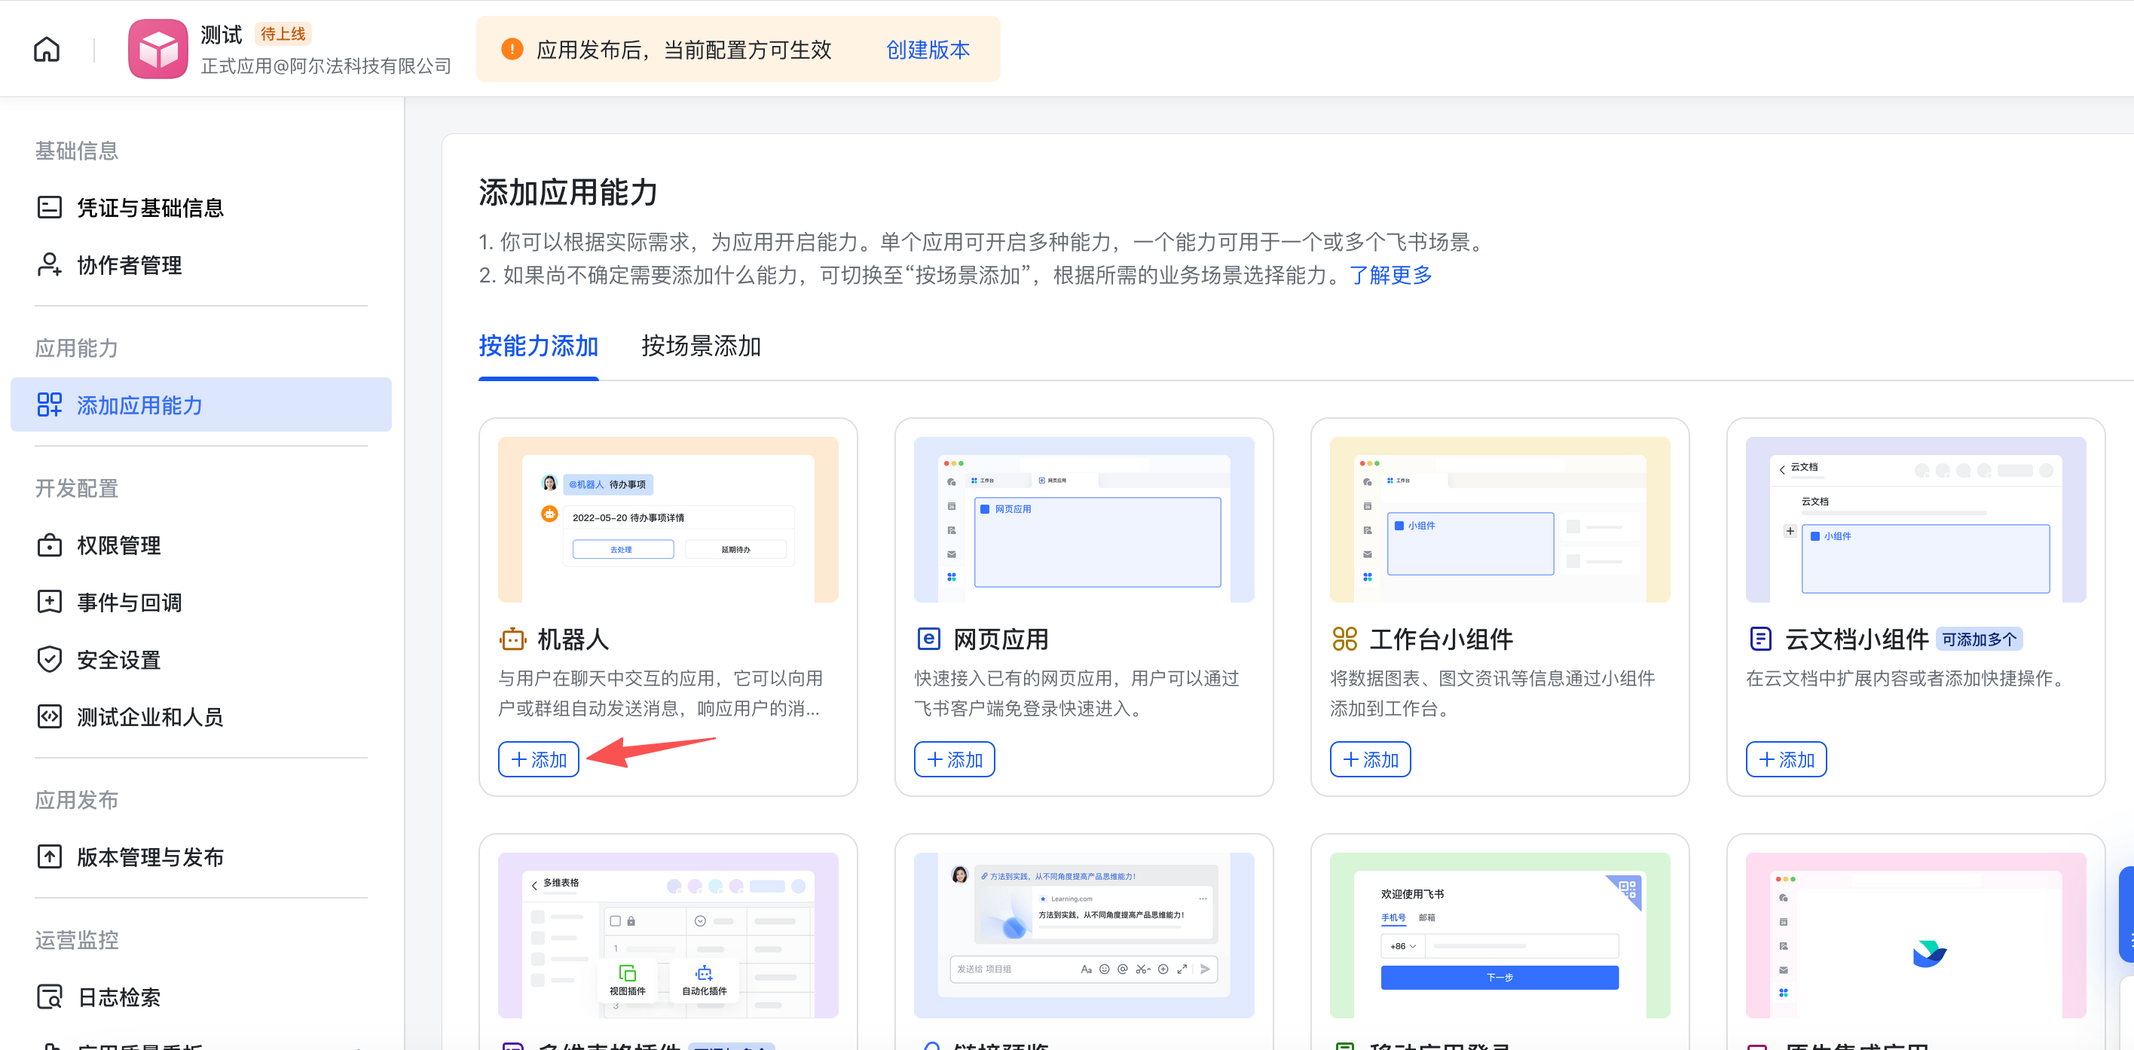Open 事件与回调 configuration
Viewport: 2134px width, 1050px height.
pyautogui.click(x=128, y=603)
